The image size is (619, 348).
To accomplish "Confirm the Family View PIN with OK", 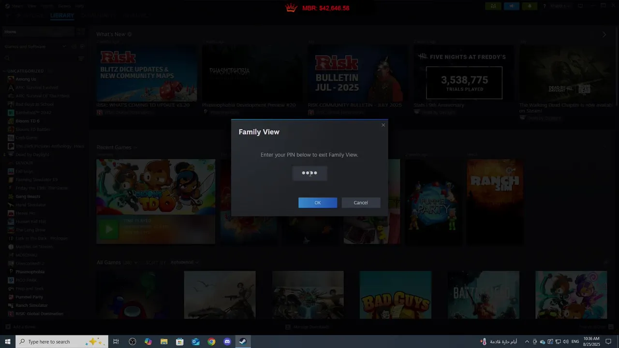I will tap(317, 203).
